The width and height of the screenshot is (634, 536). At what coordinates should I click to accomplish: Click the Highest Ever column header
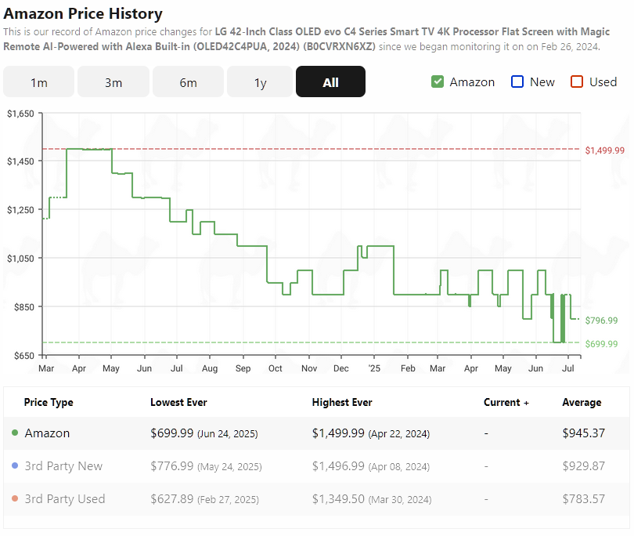point(342,403)
